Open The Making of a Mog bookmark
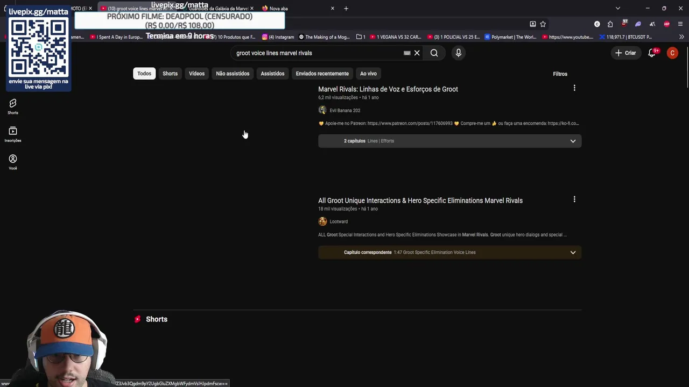This screenshot has height=387, width=689. tap(325, 37)
